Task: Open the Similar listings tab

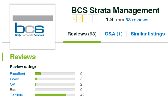Action: [x=148, y=34]
